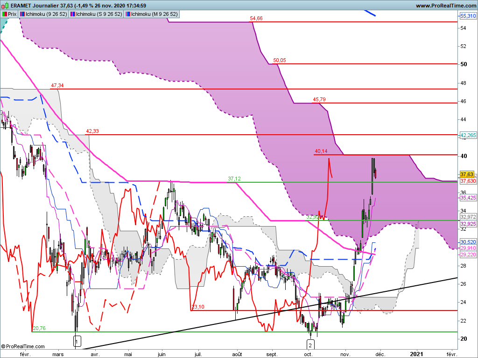Click the 32,925 purple price tag
478x358 pixels.
point(468,223)
